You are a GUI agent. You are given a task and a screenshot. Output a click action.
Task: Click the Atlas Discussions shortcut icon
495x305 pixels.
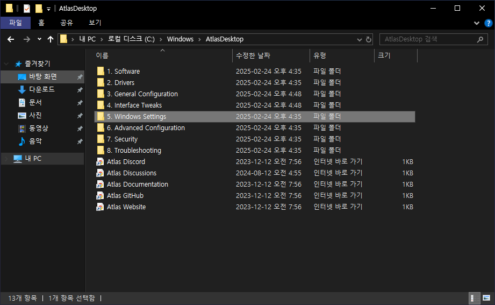point(100,173)
